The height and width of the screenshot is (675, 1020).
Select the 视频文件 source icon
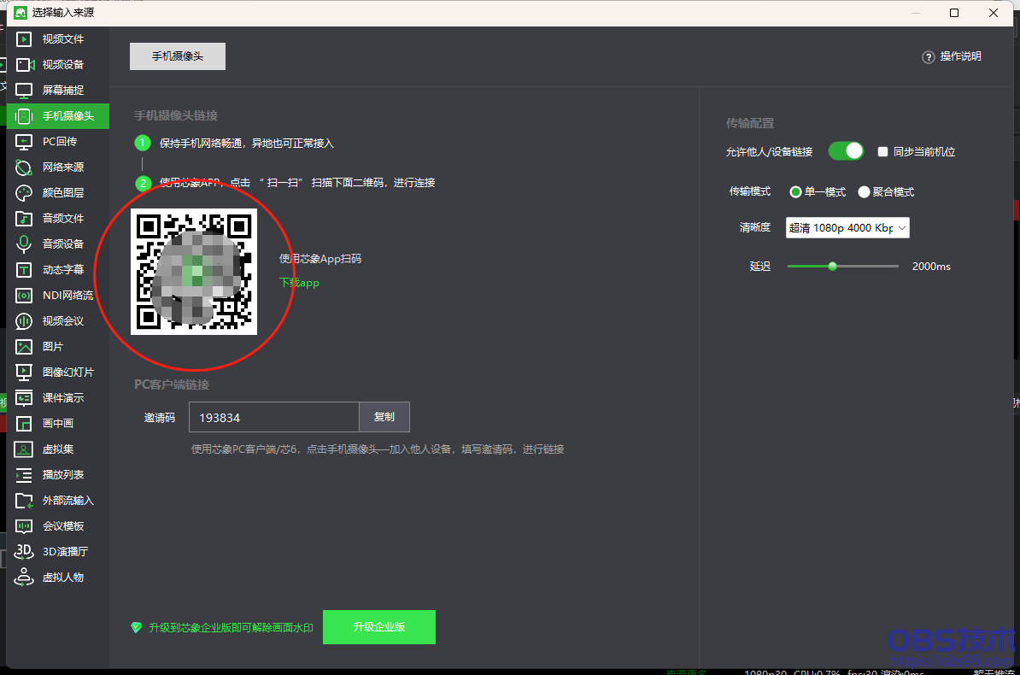(x=23, y=39)
